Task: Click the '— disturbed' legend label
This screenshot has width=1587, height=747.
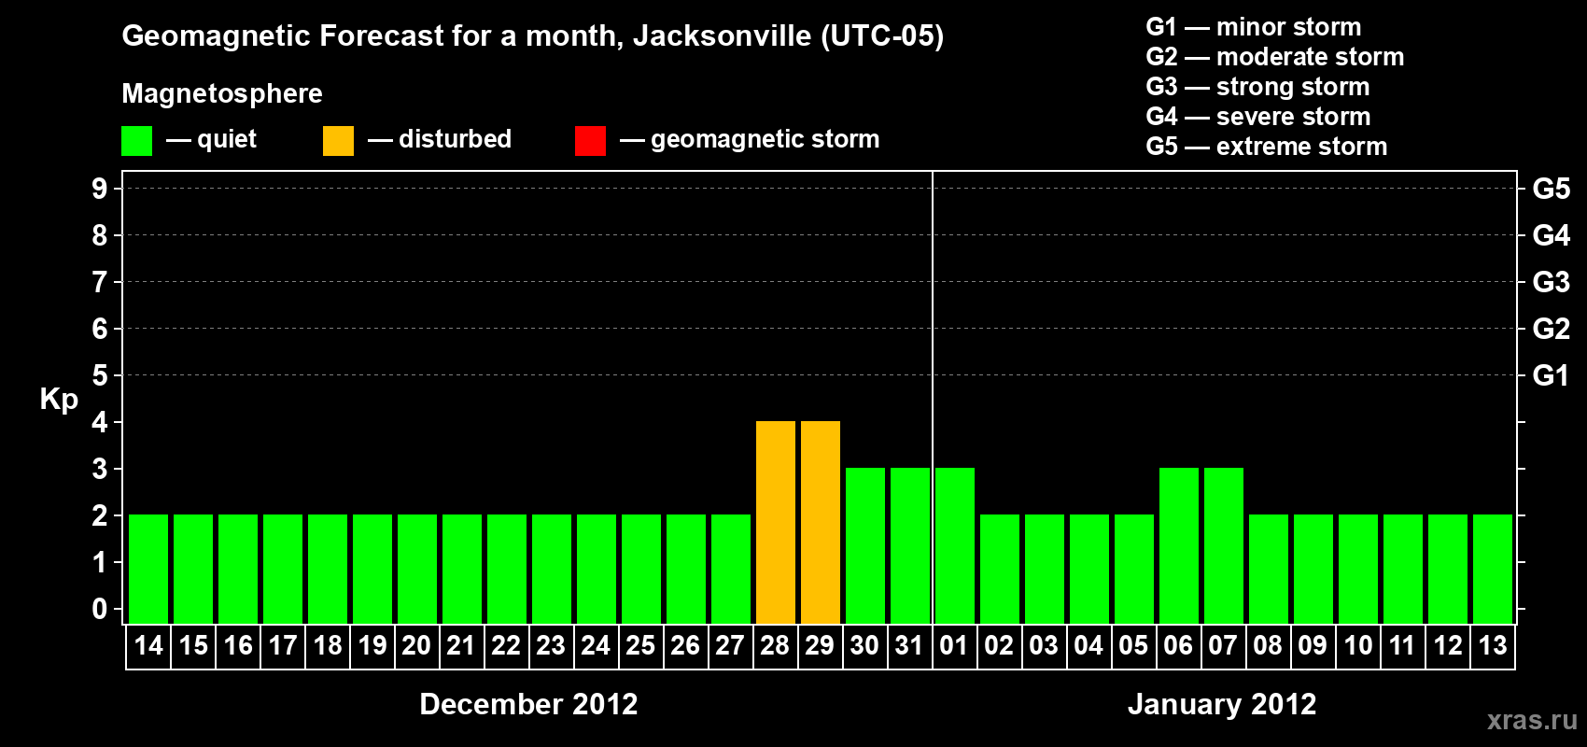Action: coord(440,139)
